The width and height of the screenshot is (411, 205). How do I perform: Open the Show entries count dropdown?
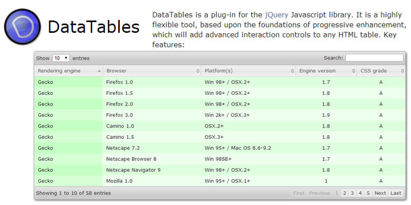(x=61, y=58)
